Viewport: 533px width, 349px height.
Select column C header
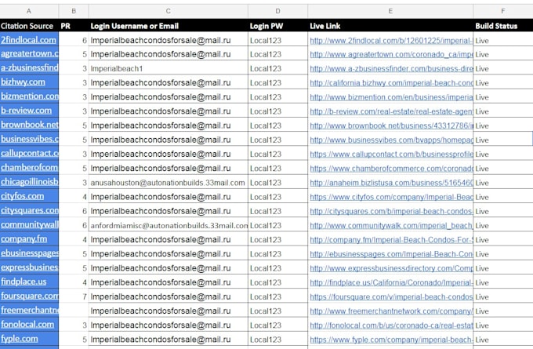tap(169, 11)
